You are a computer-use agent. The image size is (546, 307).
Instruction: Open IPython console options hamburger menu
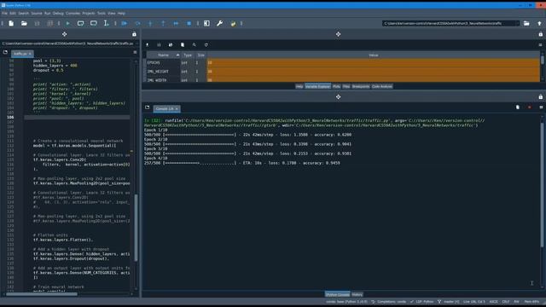click(x=541, y=107)
